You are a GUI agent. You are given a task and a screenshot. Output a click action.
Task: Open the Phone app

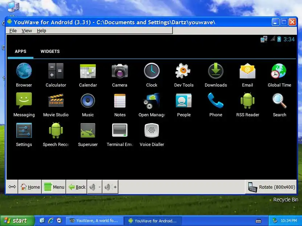pos(216,105)
